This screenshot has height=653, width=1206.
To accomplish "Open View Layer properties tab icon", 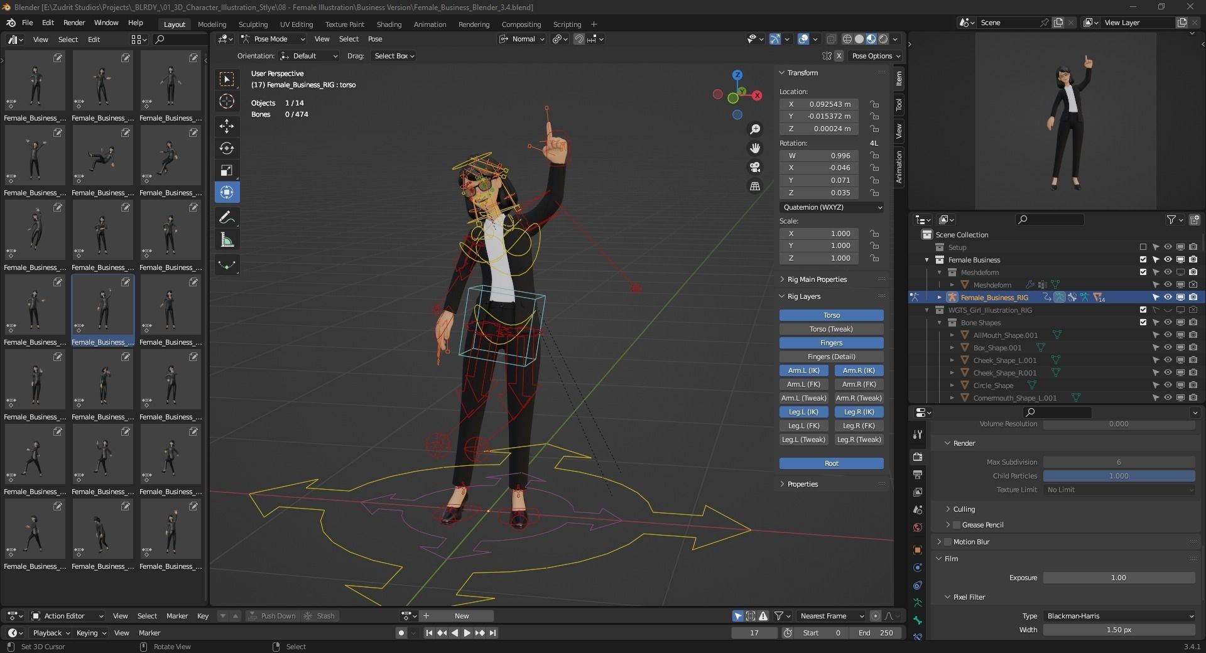I will 918,492.
